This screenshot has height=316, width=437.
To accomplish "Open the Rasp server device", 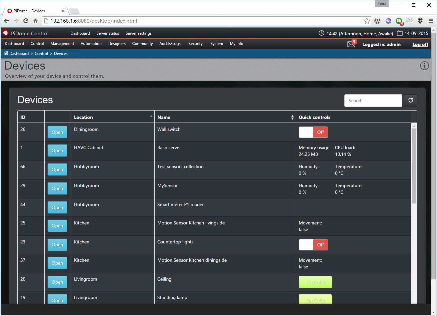I will click(57, 151).
